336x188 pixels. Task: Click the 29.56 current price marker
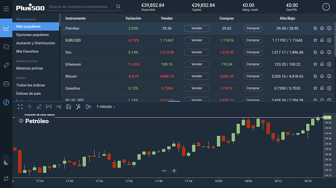pos(327,117)
